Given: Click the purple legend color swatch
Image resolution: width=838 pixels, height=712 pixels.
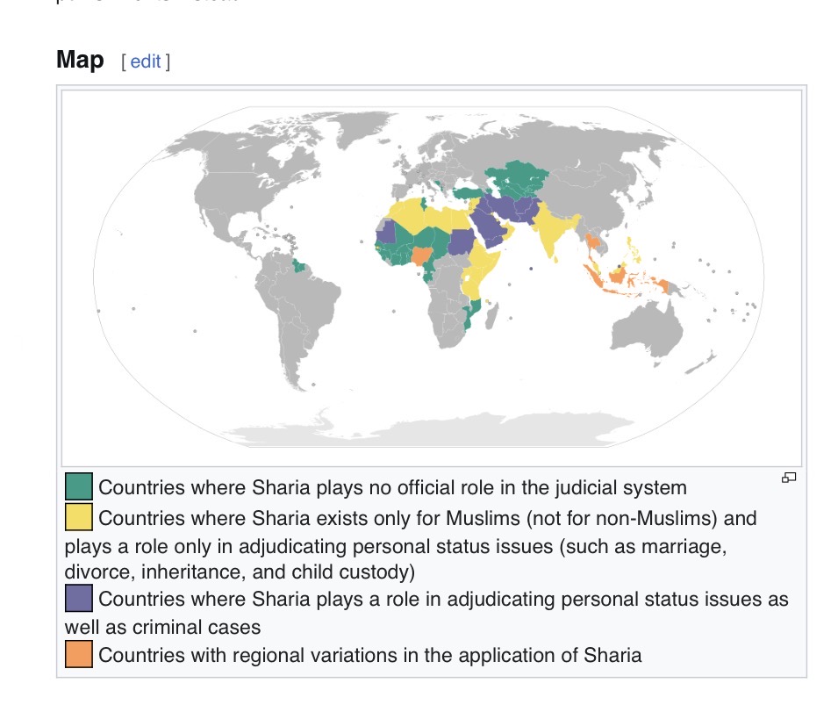Looking at the screenshot, I should click(79, 599).
